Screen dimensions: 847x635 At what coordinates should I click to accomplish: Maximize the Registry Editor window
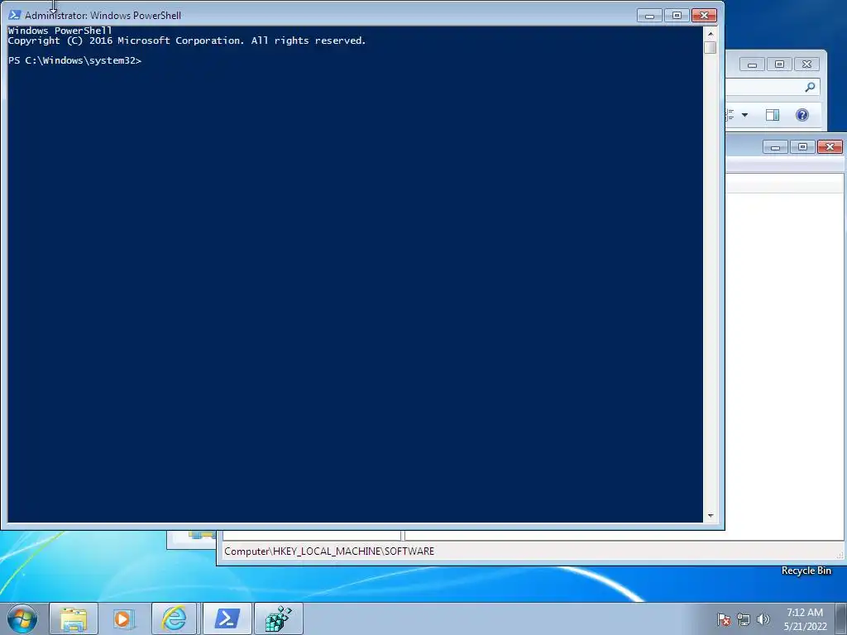[802, 147]
